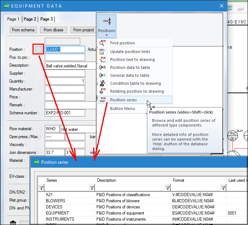
Task: Open the Description column filter
Action: pos(92,187)
